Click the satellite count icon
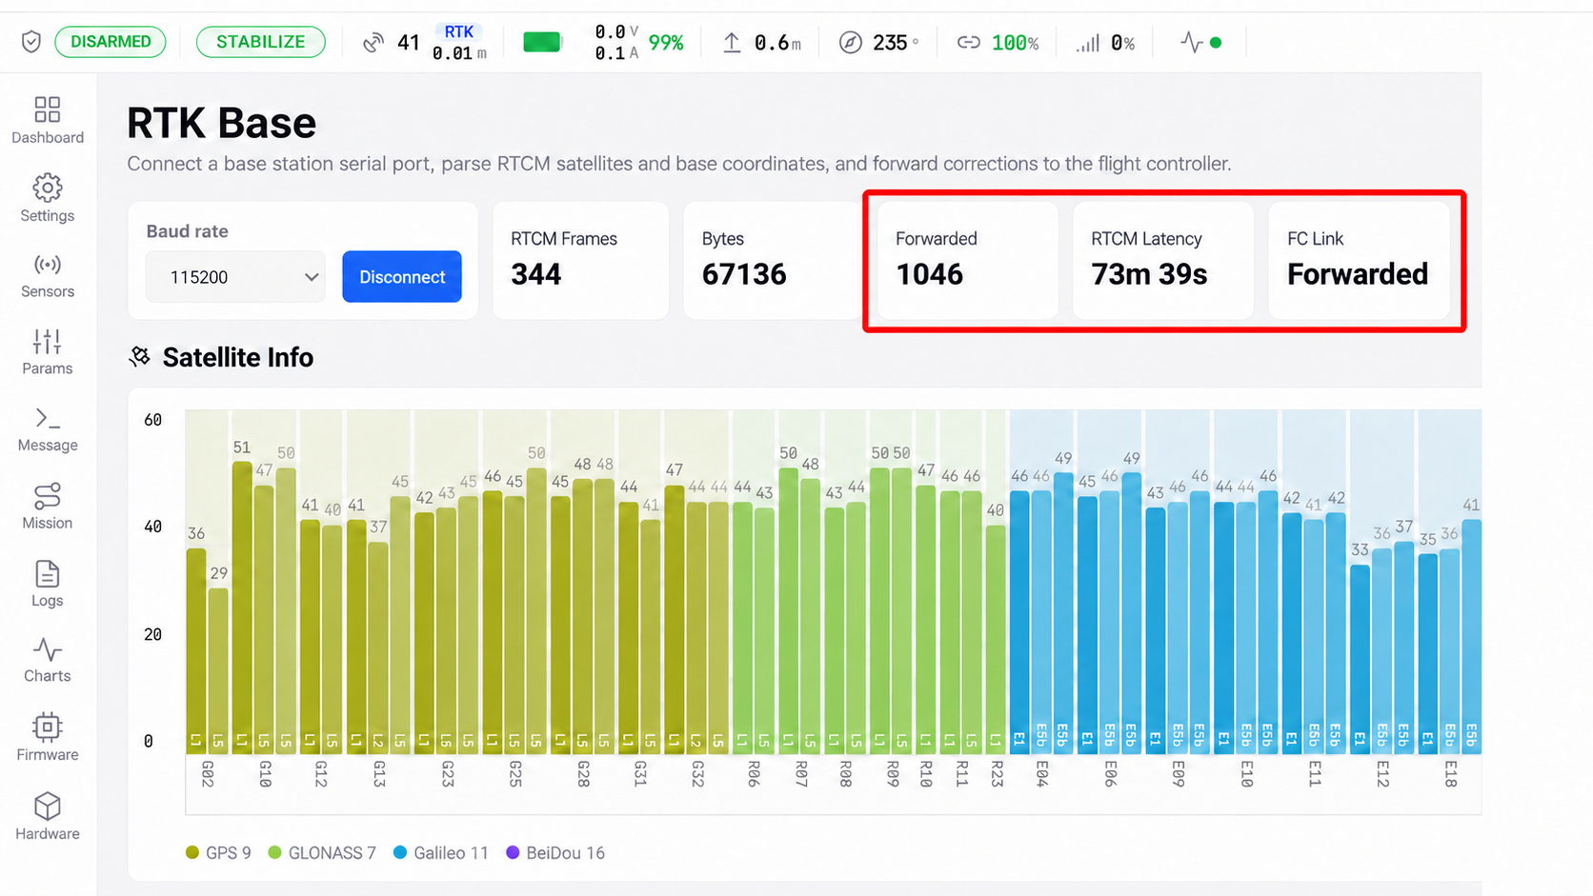Viewport: 1593px width, 896px height. 373,42
